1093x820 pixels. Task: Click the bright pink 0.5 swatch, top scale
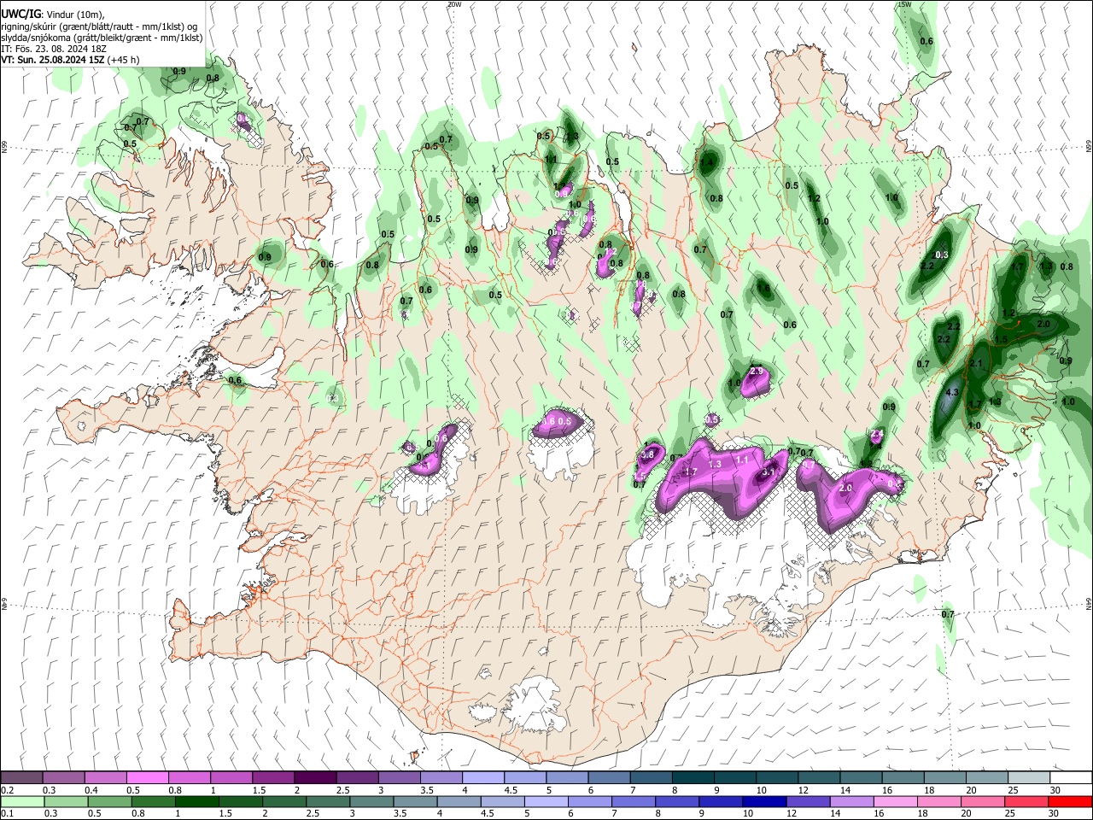[x=147, y=778]
